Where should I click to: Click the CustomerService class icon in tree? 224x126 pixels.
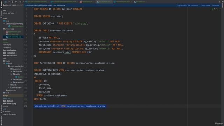point(9,26)
